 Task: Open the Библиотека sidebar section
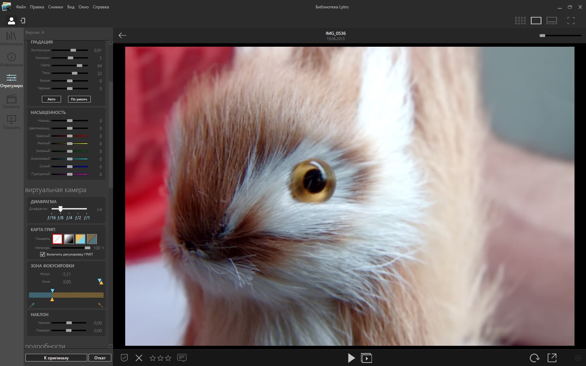12,38
